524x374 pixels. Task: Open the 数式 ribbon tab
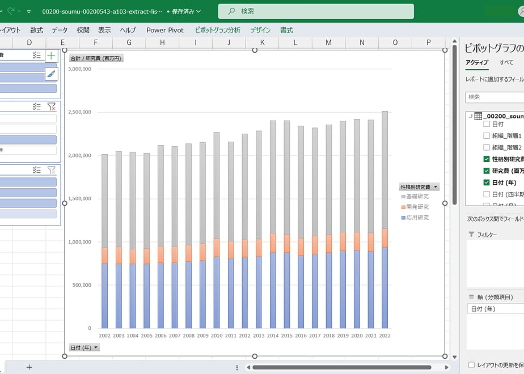click(36, 30)
